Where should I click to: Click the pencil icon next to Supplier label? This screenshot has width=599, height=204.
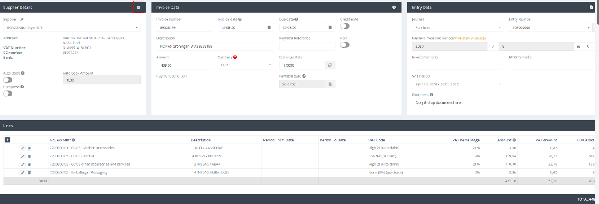tap(22, 19)
